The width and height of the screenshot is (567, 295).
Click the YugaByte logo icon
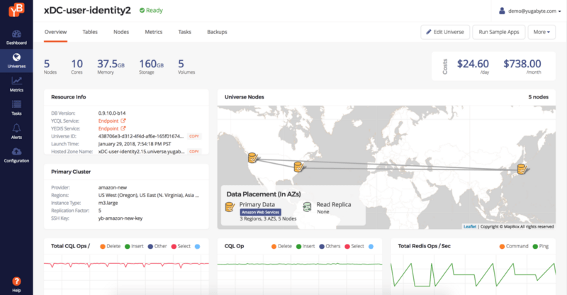click(16, 13)
